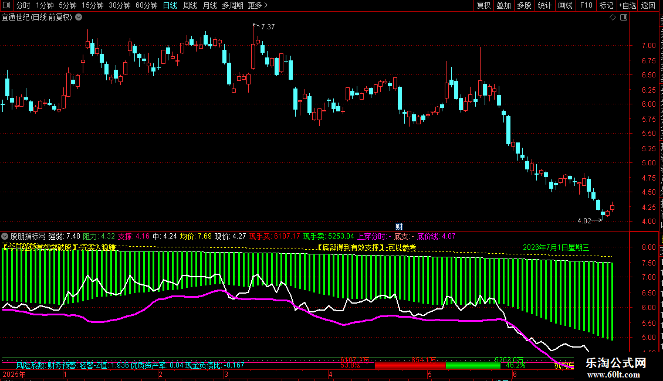Select the 60分钟 period

pyautogui.click(x=147, y=5)
